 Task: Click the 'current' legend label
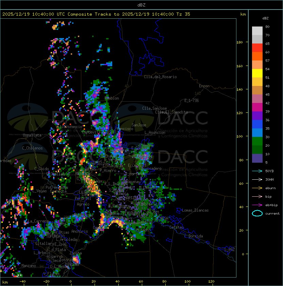coord(272,214)
